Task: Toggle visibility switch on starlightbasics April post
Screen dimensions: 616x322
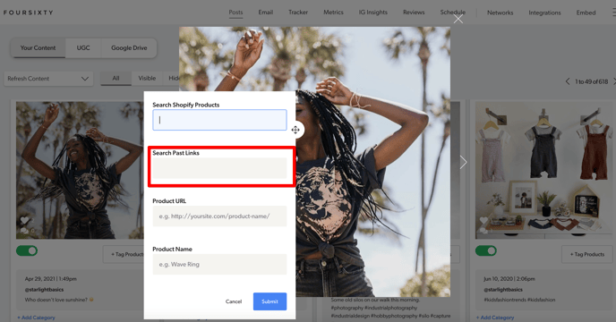Action: 27,250
